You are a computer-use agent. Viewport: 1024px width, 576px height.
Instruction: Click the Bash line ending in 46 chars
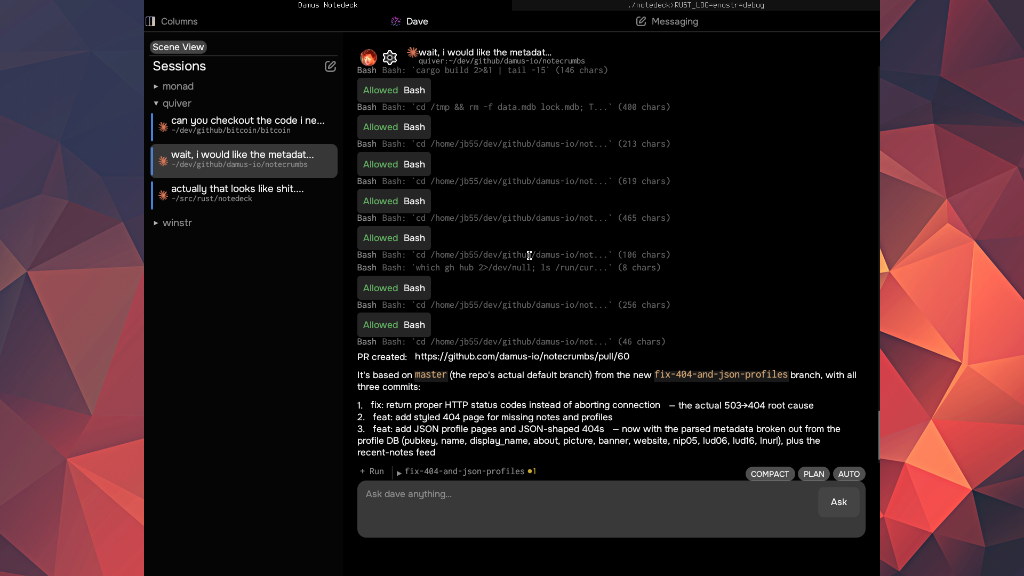(x=511, y=342)
